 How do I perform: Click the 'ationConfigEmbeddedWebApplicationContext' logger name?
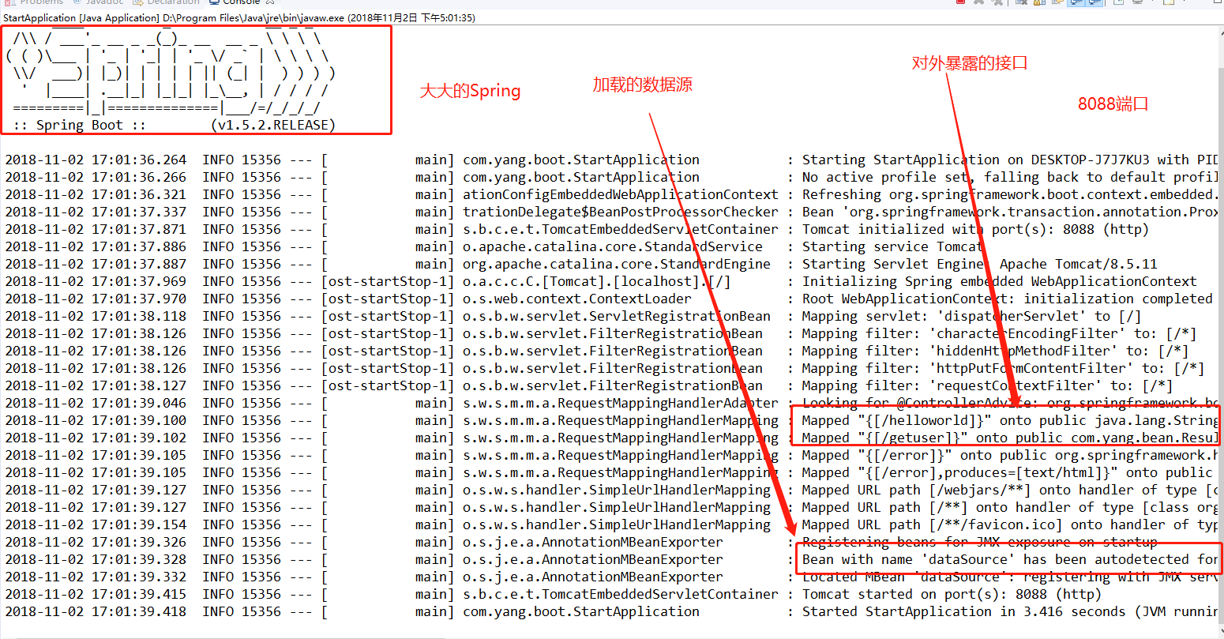[621, 194]
